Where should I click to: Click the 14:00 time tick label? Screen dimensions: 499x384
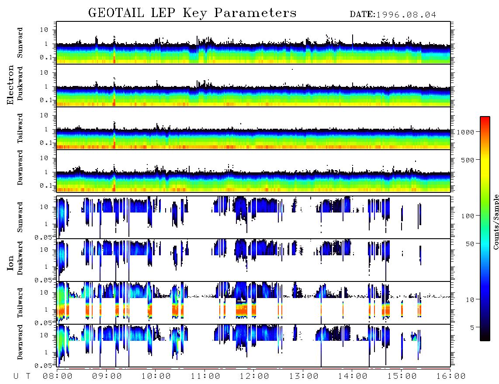click(x=353, y=376)
